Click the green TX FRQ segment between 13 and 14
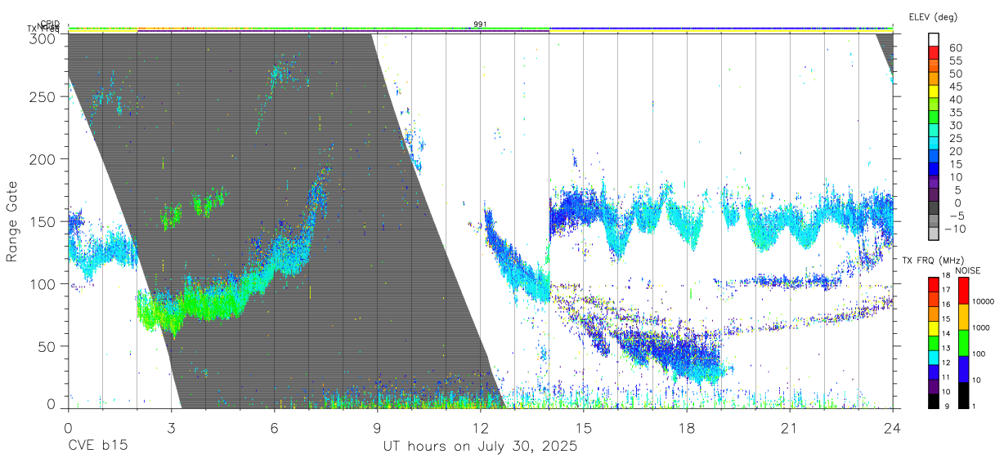This screenshot has width=1004, height=463. (934, 341)
